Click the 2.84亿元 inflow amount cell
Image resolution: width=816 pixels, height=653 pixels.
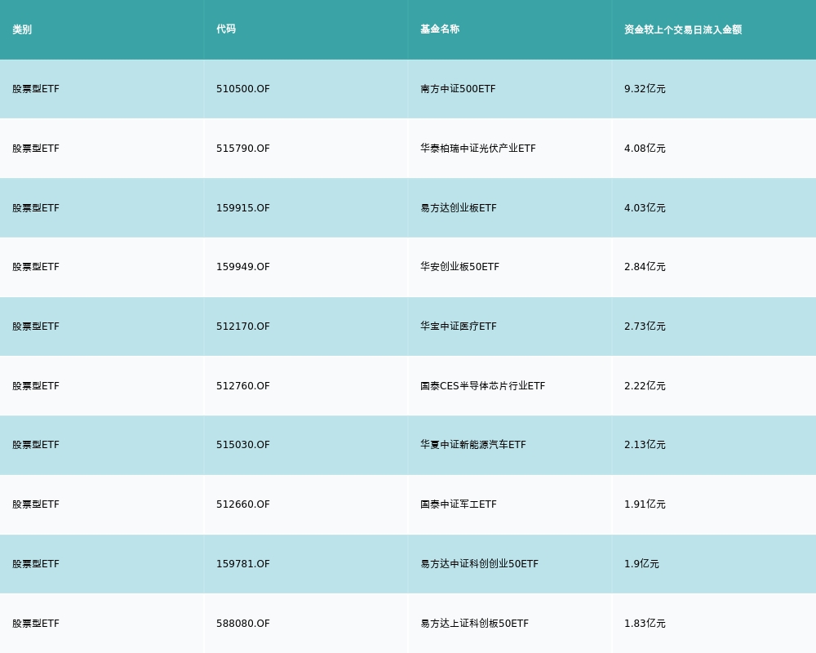[x=645, y=267]
